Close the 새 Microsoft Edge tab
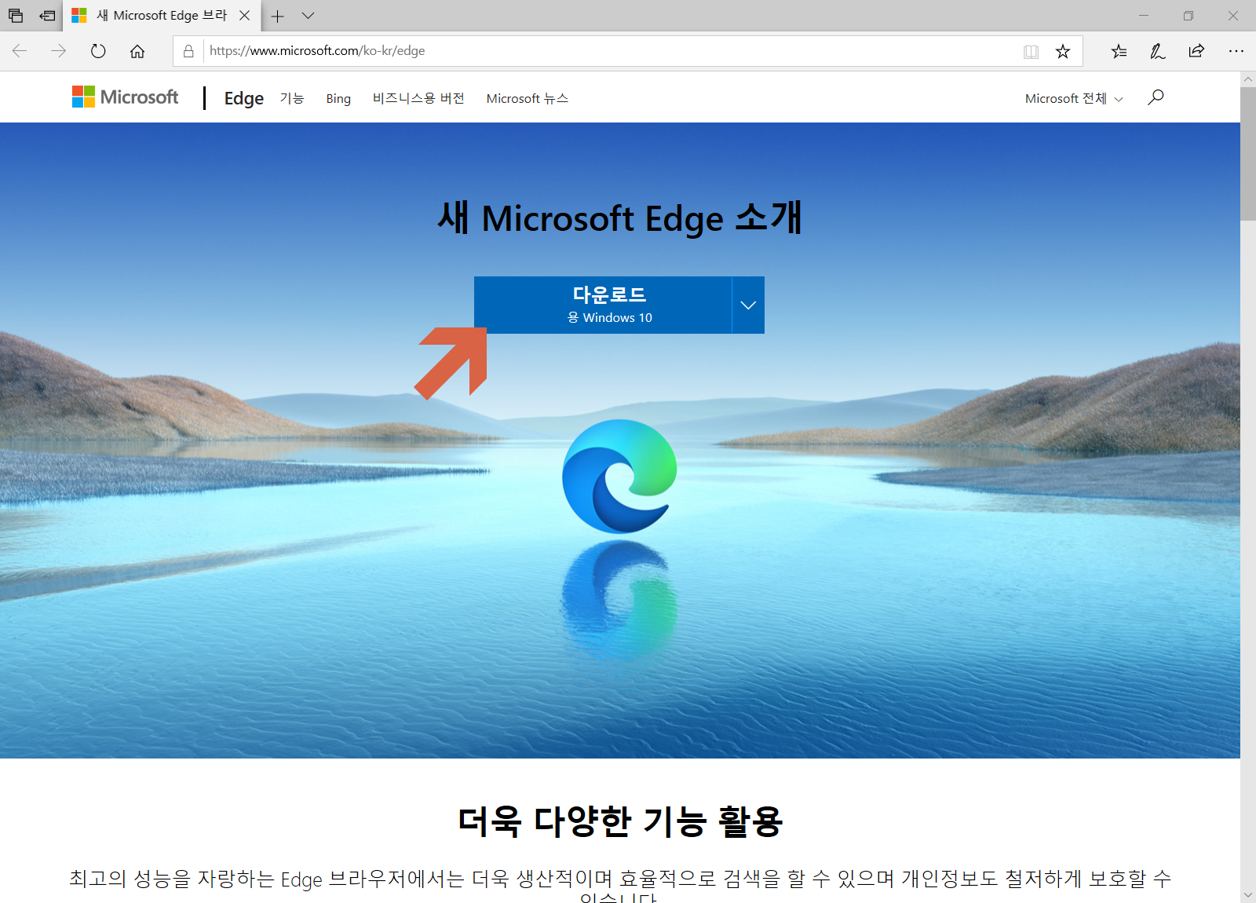The image size is (1256, 903). click(x=245, y=16)
